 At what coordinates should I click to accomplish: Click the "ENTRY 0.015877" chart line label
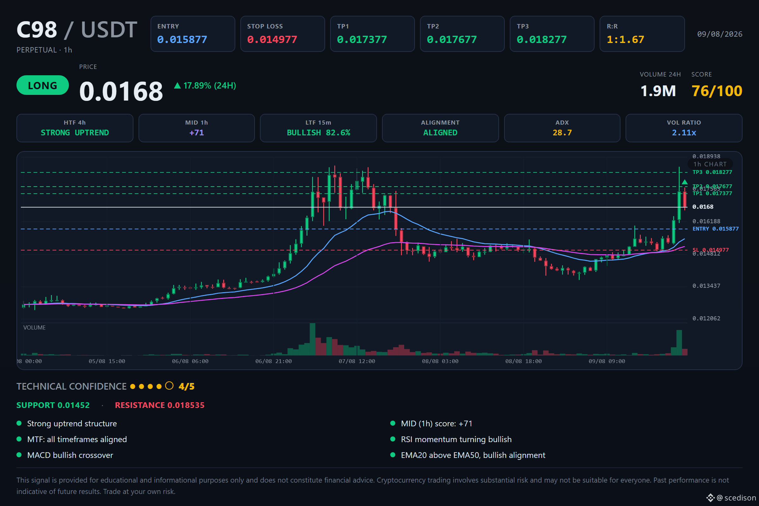point(715,229)
